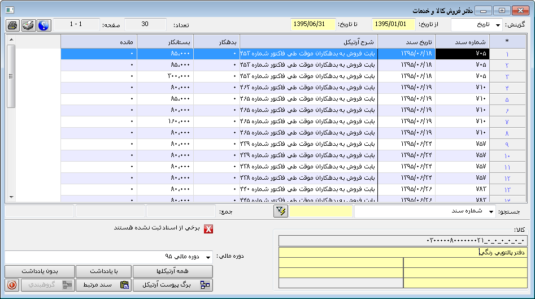Click the scroll up arrow of the table
Image resolution: width=535 pixels, height=299 pixels.
[x=11, y=40]
